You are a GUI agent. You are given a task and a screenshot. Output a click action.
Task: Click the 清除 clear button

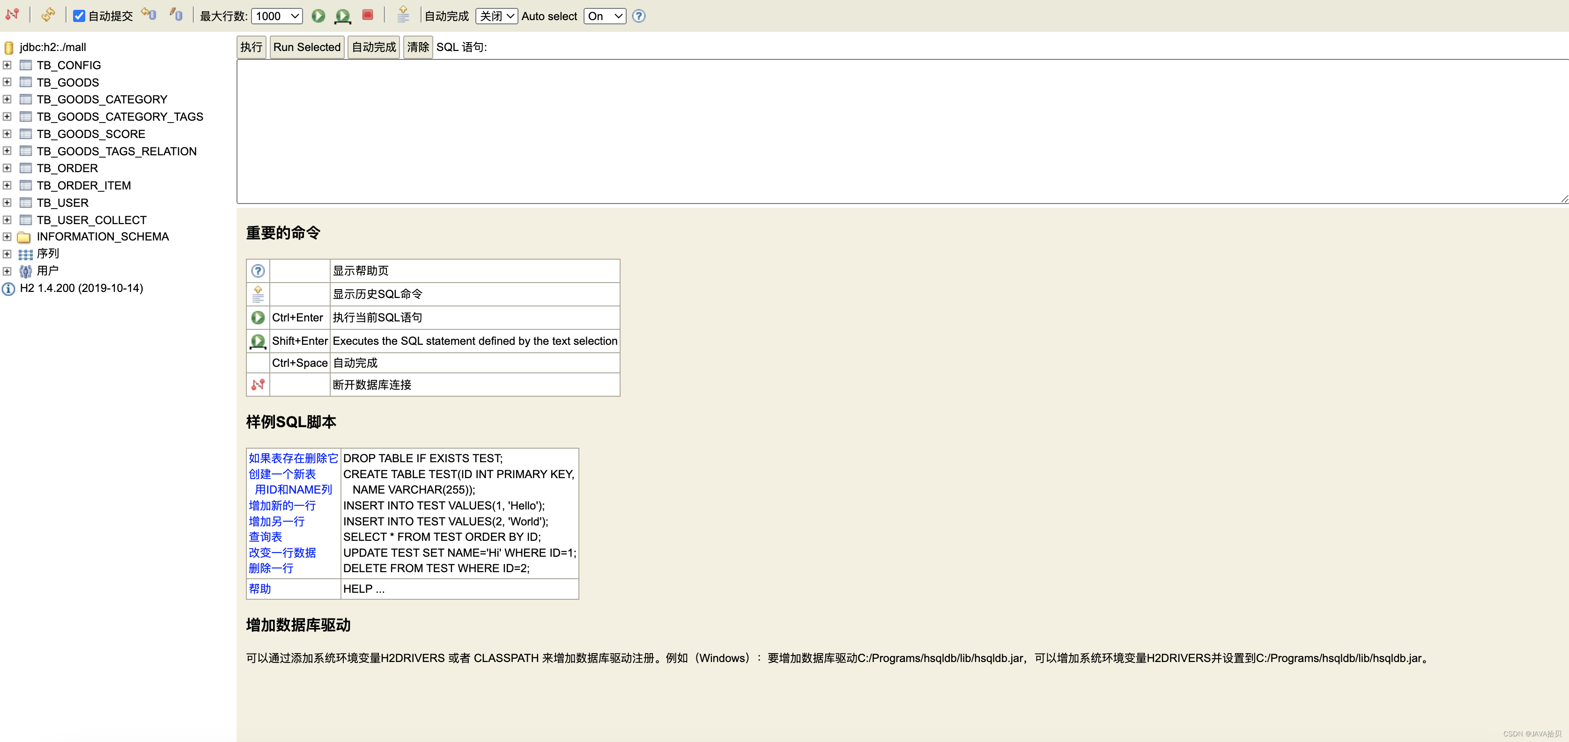(x=417, y=47)
